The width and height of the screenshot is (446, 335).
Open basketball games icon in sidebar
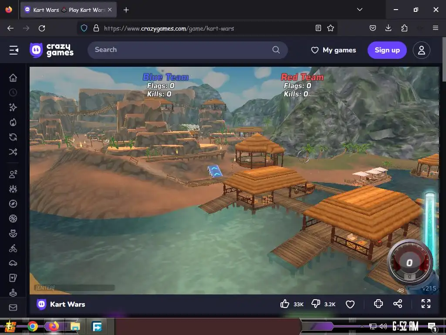point(13,219)
